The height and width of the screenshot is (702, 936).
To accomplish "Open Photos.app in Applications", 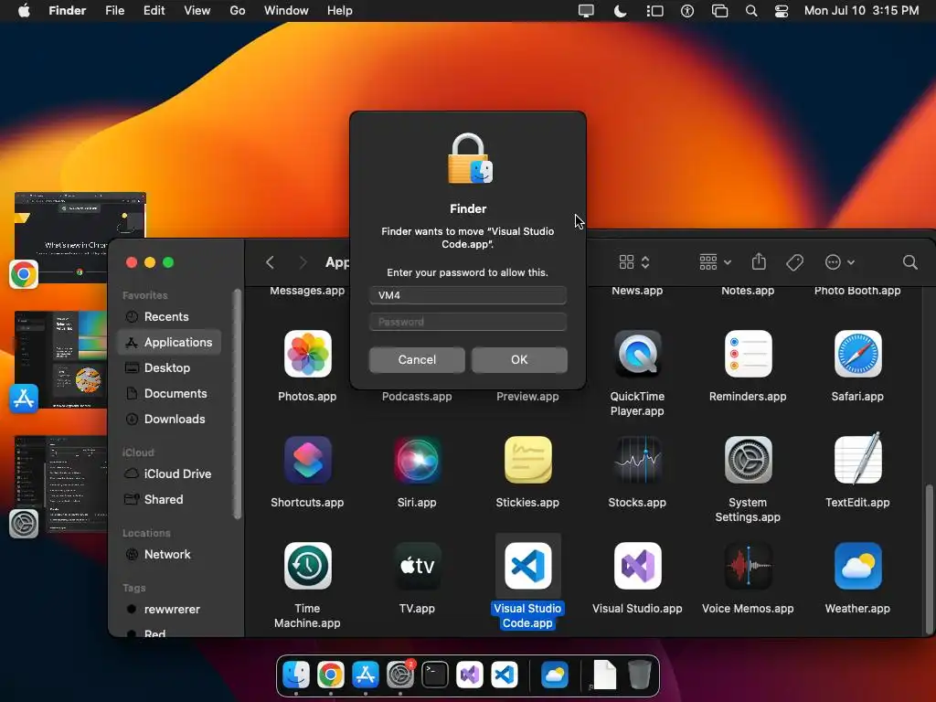I will point(307,354).
